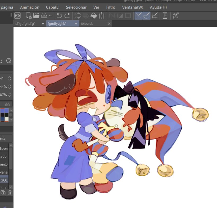Image resolution: width=217 pixels, height=208 pixels.
Task: Click the brush list scrollbar thumb
Action: [11, 158]
